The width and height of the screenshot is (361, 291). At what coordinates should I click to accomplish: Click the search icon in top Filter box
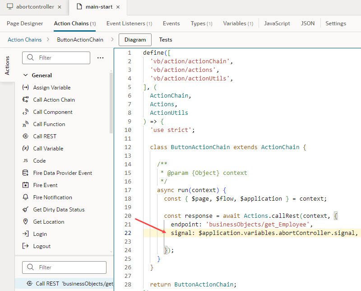click(30, 57)
